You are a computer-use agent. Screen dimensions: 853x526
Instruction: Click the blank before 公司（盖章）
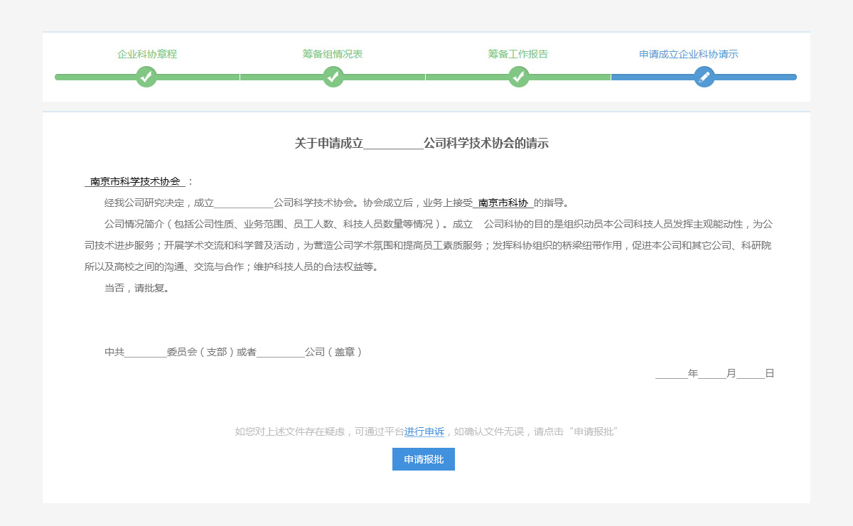[280, 353]
